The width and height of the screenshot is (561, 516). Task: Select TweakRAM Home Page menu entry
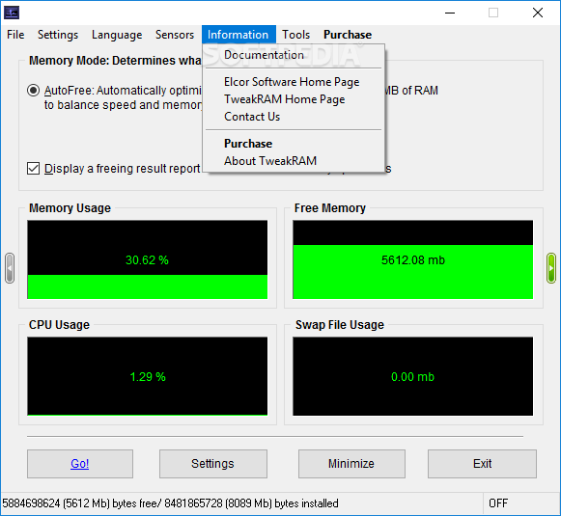click(294, 99)
